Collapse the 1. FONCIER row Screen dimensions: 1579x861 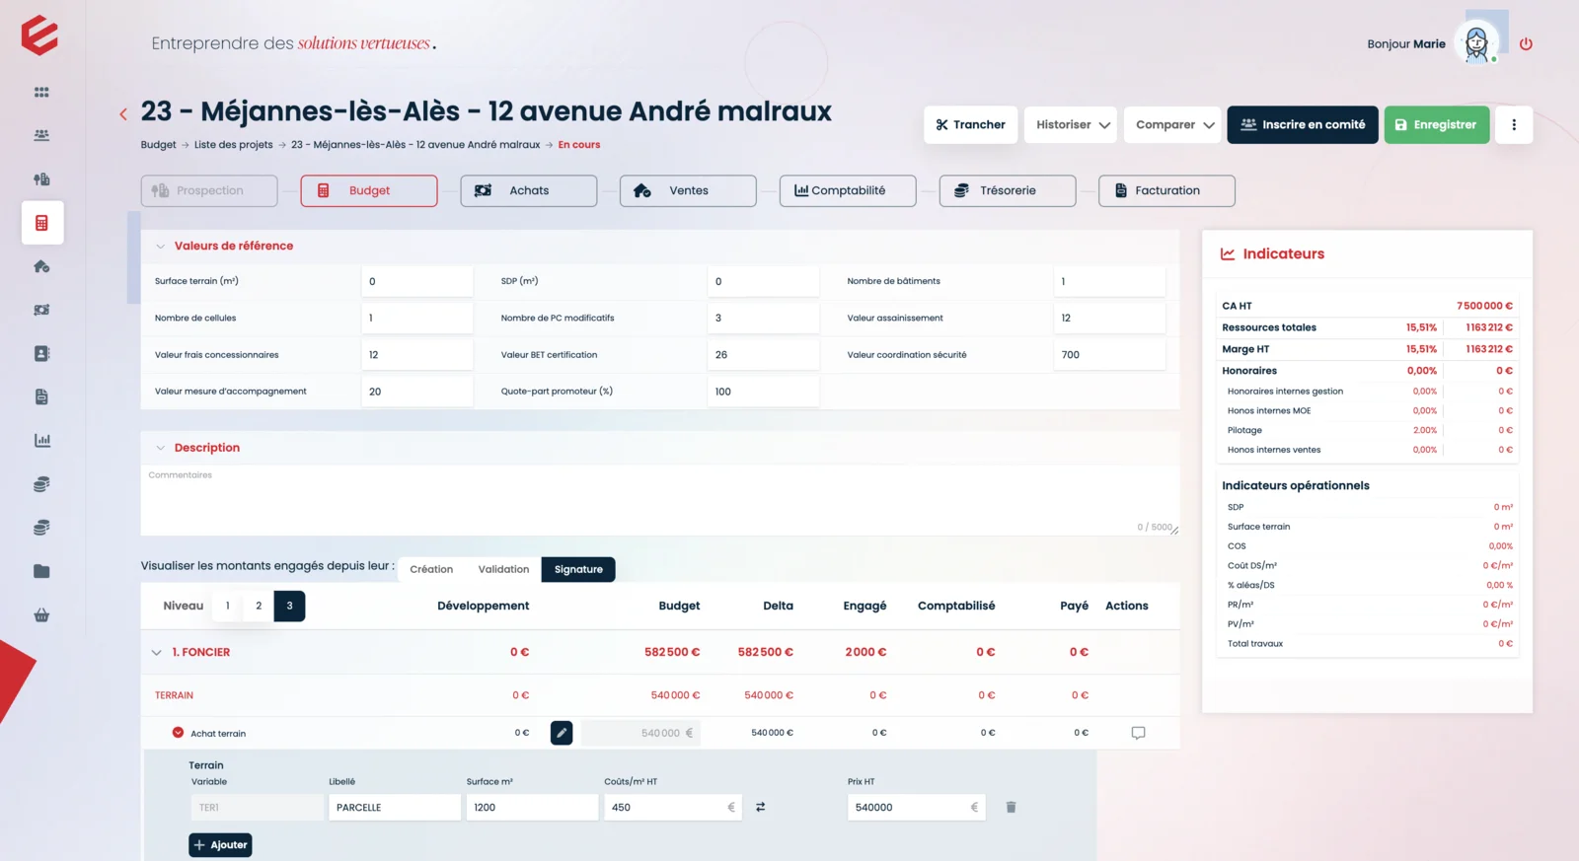point(156,652)
